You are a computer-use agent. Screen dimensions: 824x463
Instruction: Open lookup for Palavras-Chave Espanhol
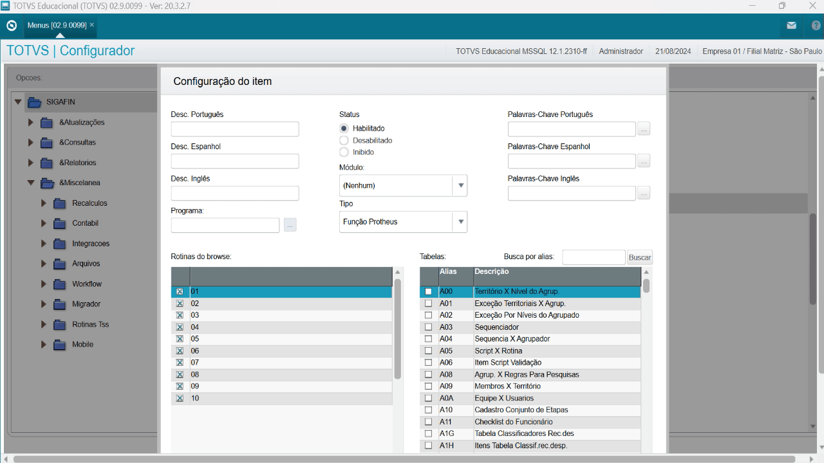click(x=644, y=161)
